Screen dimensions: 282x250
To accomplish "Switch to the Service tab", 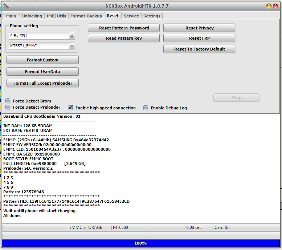I will (131, 16).
